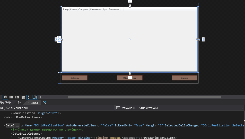Click the horizontal scrollbar left arrow
This screenshot has height=139, width=245.
(x=40, y=97)
